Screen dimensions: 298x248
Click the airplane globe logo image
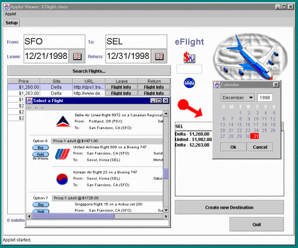click(250, 56)
